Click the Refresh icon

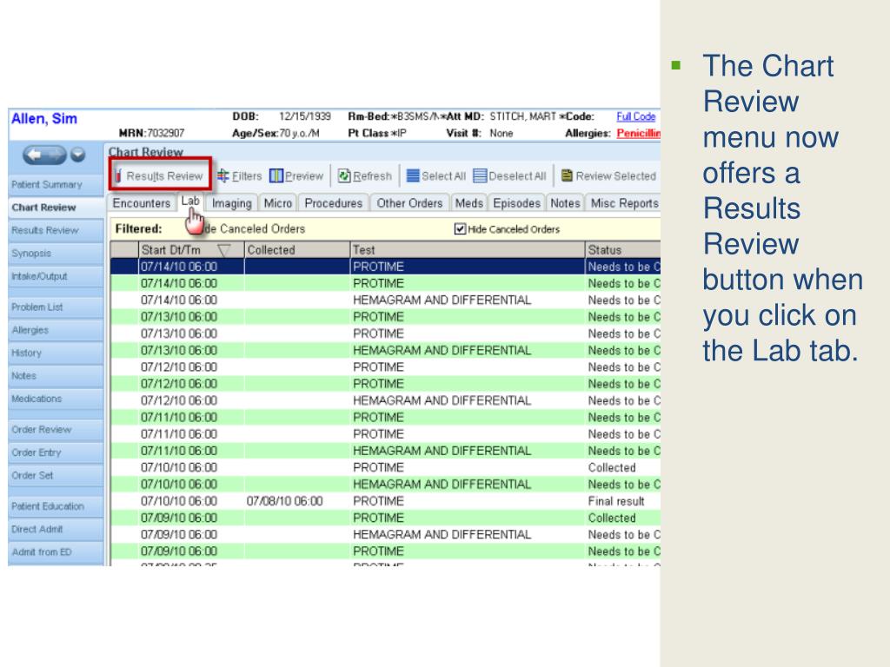click(344, 175)
